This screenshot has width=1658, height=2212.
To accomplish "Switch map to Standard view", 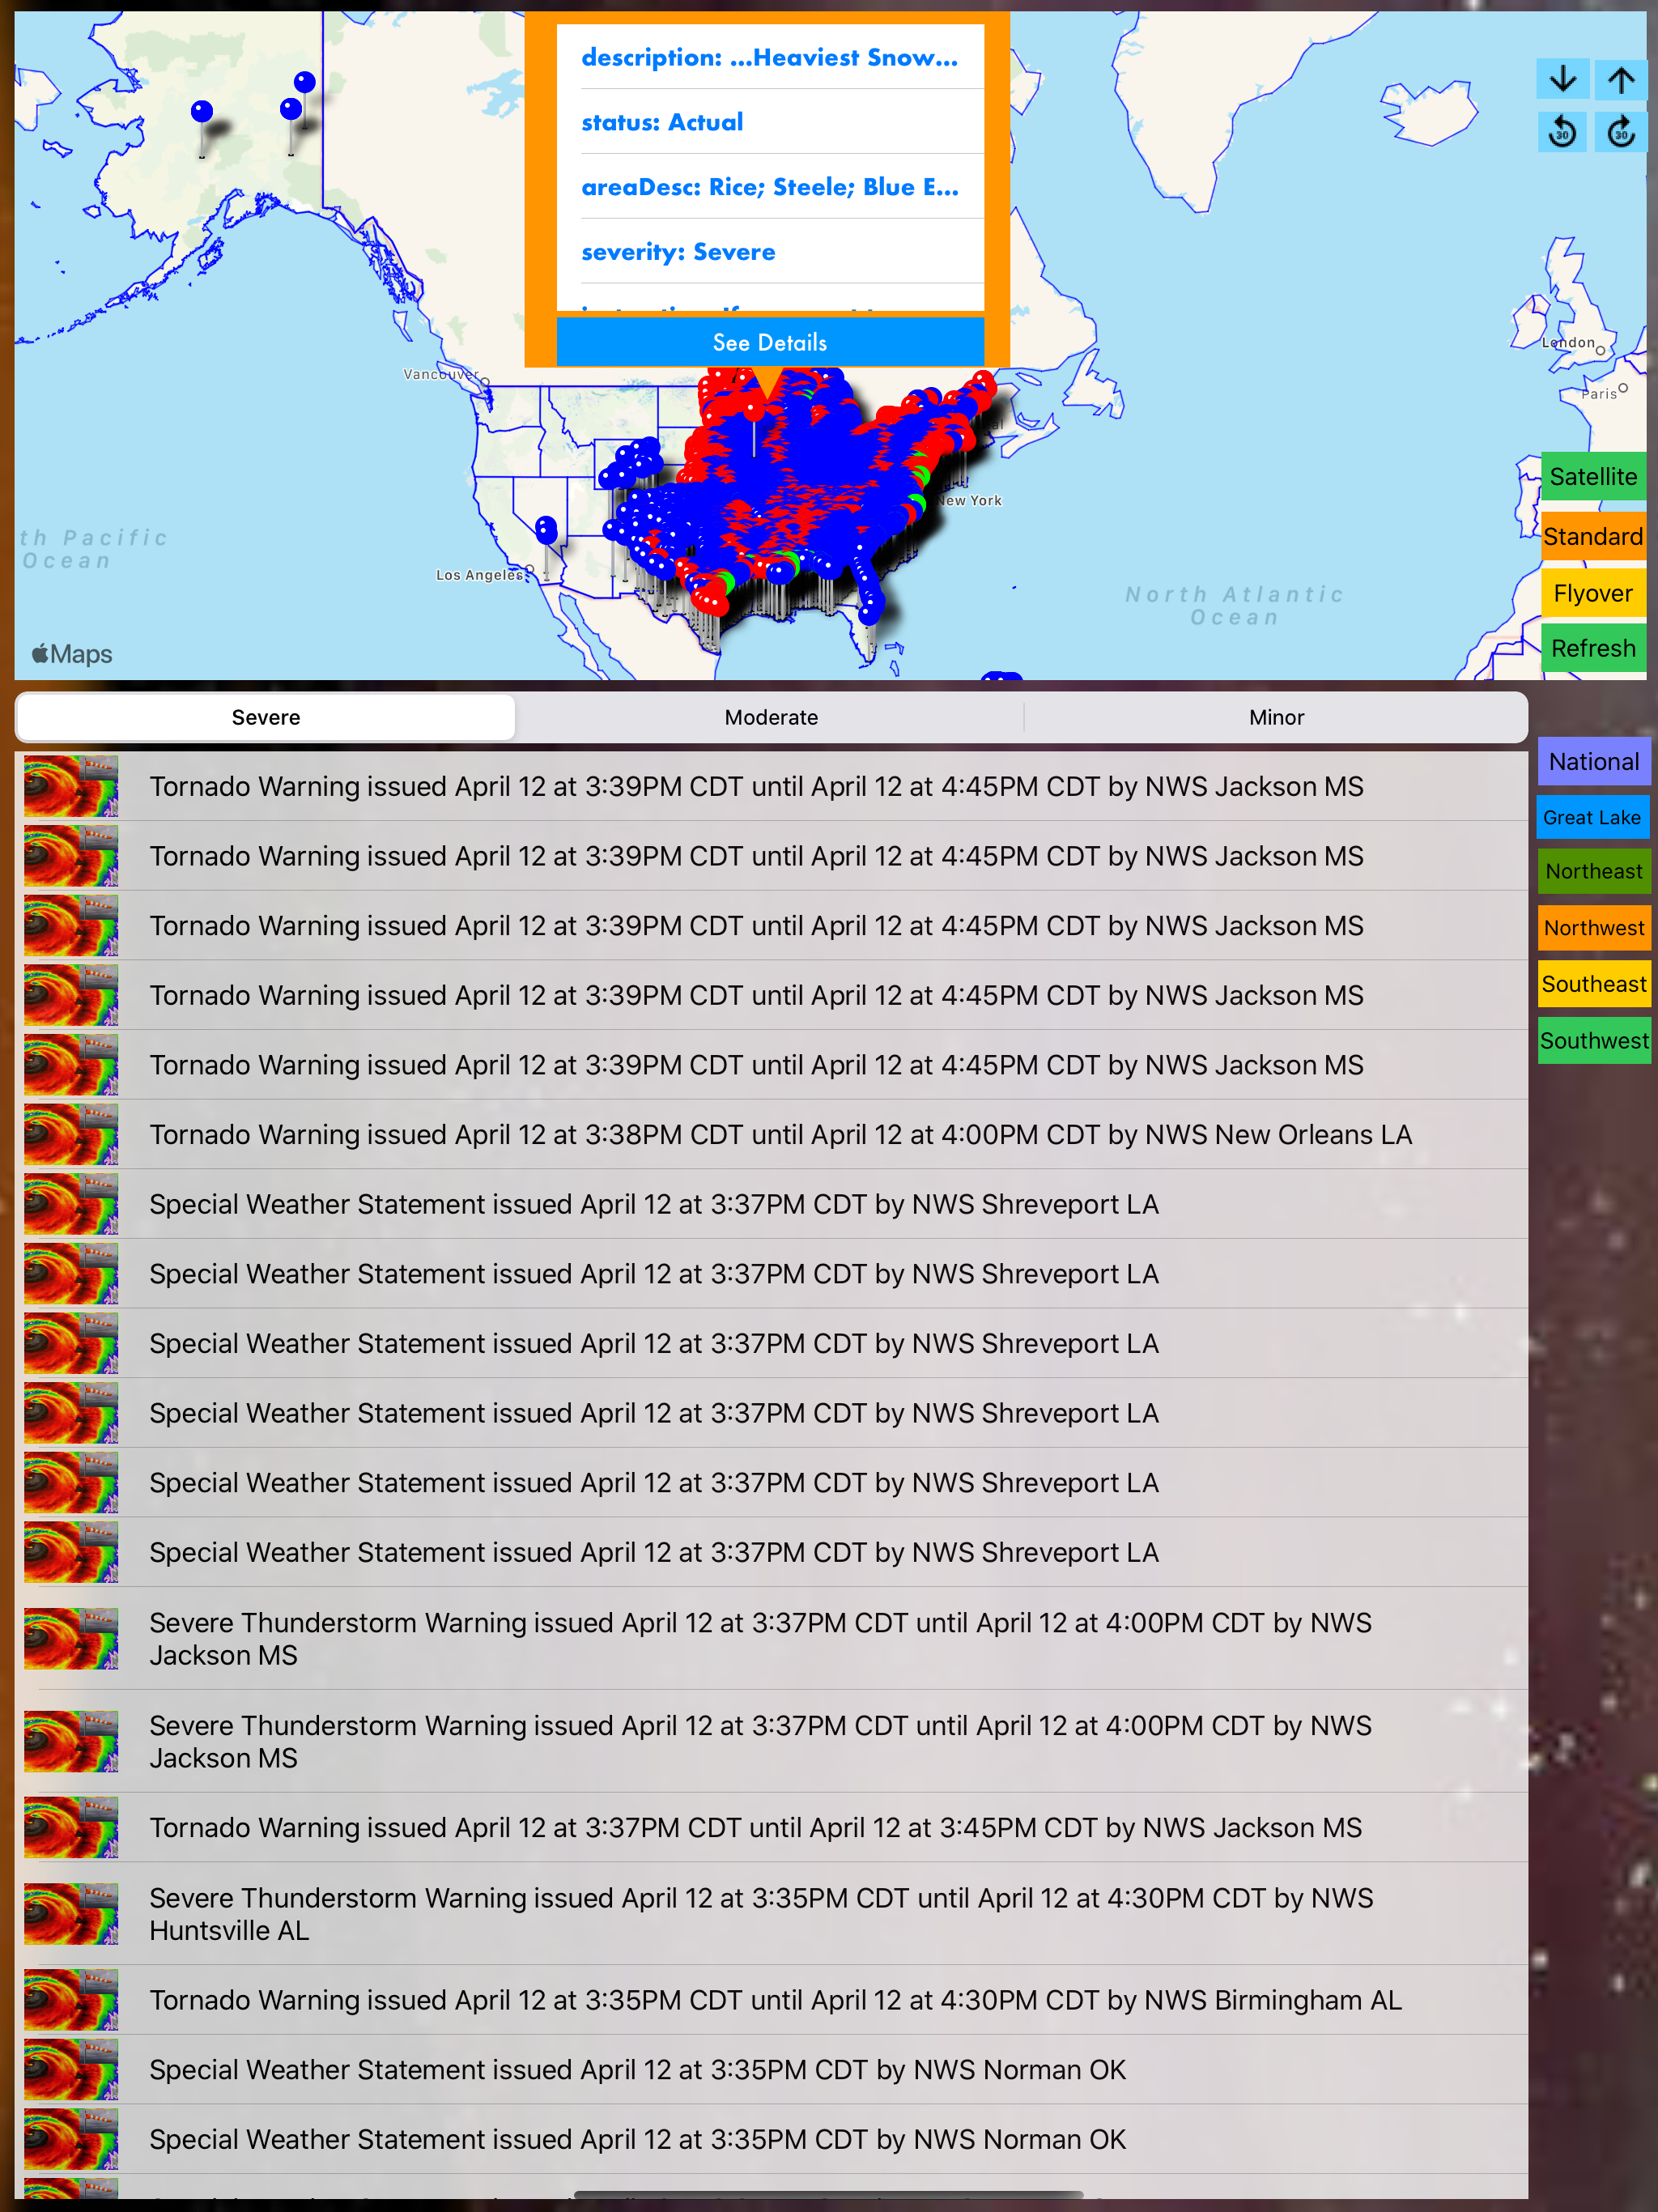I will (x=1593, y=536).
